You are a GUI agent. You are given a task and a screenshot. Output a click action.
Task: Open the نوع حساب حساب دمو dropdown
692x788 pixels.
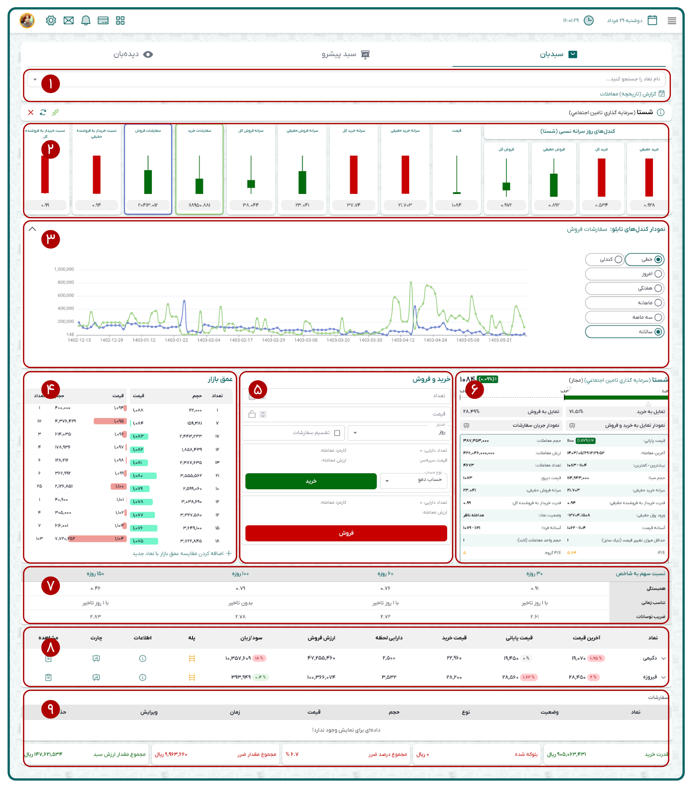(x=413, y=481)
